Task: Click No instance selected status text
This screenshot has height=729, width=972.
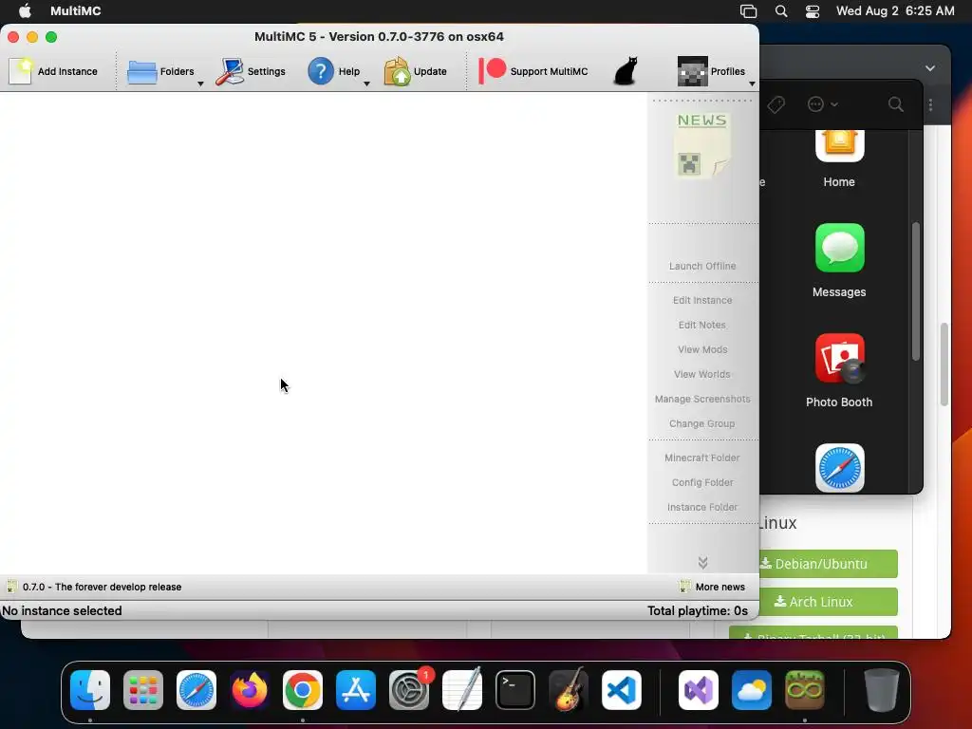Action: click(x=62, y=610)
